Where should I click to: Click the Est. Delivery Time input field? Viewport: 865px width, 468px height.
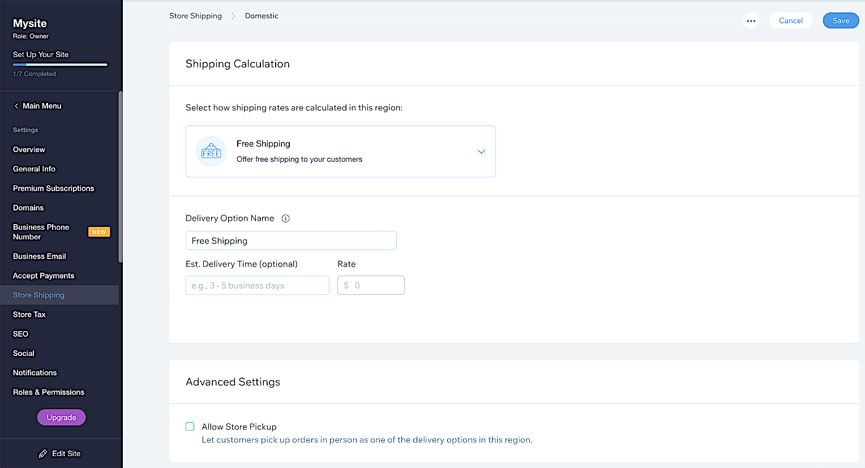click(257, 286)
